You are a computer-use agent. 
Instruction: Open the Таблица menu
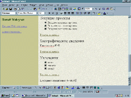[49, 5]
